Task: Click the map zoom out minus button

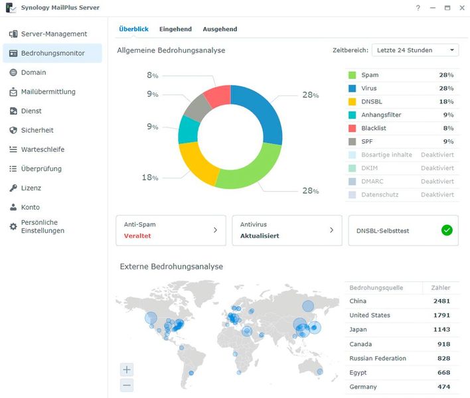Action: coord(127,385)
